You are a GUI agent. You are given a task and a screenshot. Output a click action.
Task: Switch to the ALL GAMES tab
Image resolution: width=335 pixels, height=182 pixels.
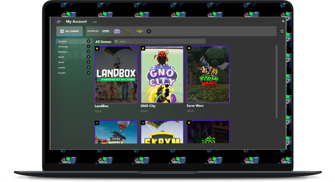(70, 31)
